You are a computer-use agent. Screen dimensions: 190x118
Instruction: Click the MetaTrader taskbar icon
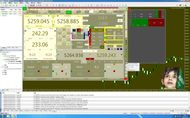[14, 116]
